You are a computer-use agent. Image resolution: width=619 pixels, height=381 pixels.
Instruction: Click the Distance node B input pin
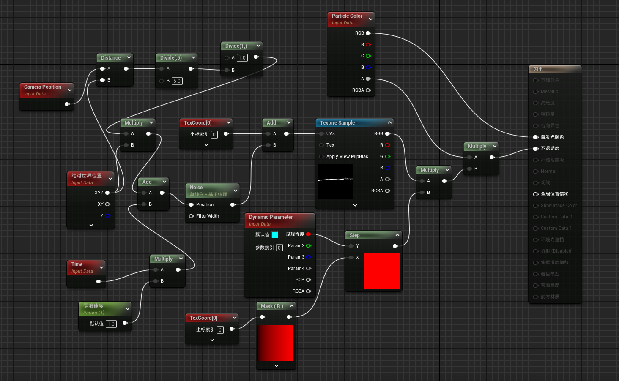tap(102, 80)
